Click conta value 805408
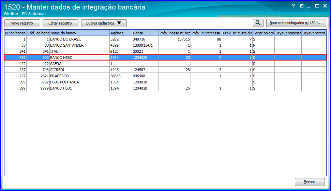This screenshot has height=191, width=331. click(x=139, y=76)
